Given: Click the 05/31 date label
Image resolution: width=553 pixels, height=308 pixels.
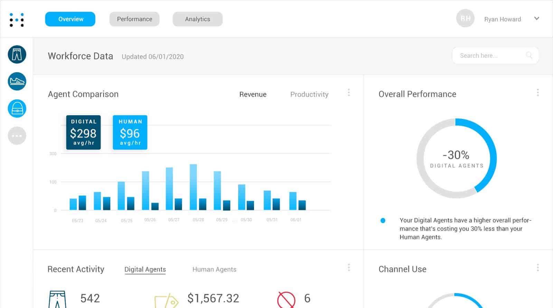Looking at the screenshot, I should pyautogui.click(x=272, y=220).
